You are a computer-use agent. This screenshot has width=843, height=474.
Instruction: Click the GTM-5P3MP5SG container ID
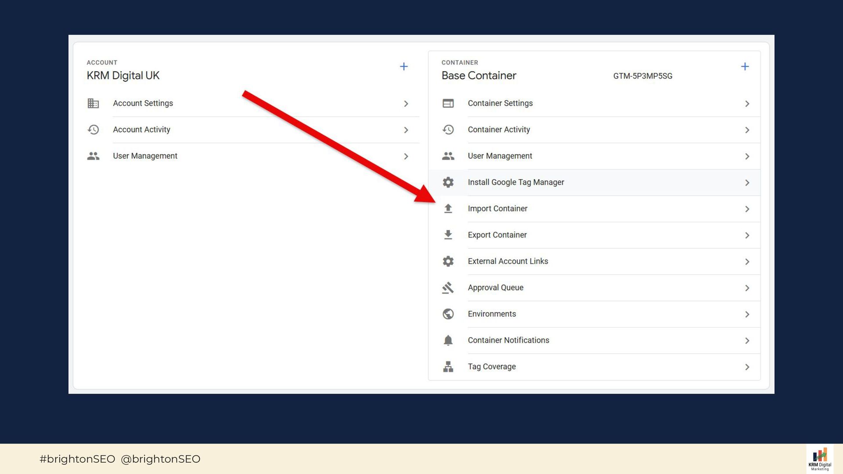[x=642, y=76]
